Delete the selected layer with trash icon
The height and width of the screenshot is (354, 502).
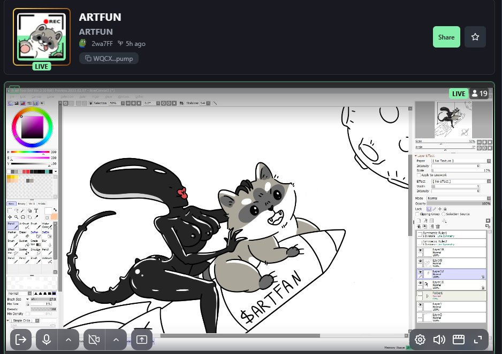click(x=438, y=226)
